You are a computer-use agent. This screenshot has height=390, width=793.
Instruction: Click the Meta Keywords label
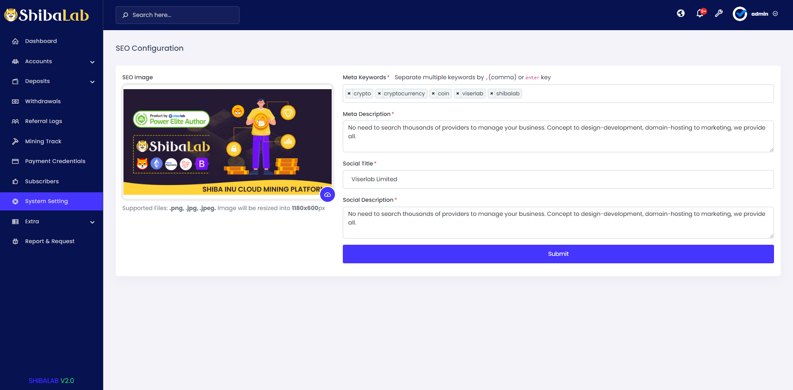click(364, 77)
